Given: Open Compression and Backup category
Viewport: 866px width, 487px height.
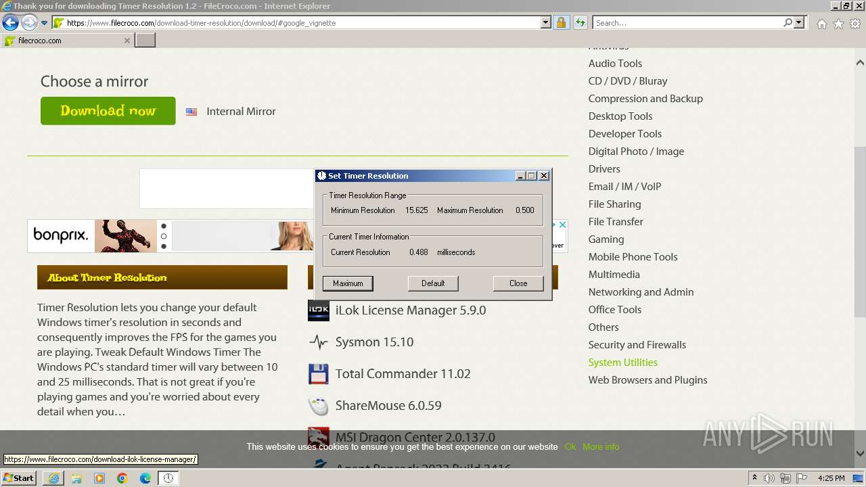Looking at the screenshot, I should (x=645, y=99).
